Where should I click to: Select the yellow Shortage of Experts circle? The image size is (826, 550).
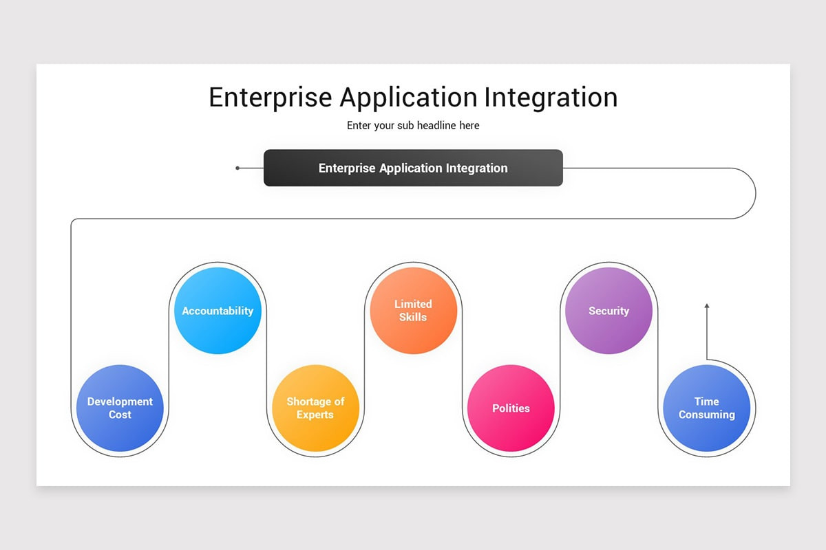[x=316, y=408]
